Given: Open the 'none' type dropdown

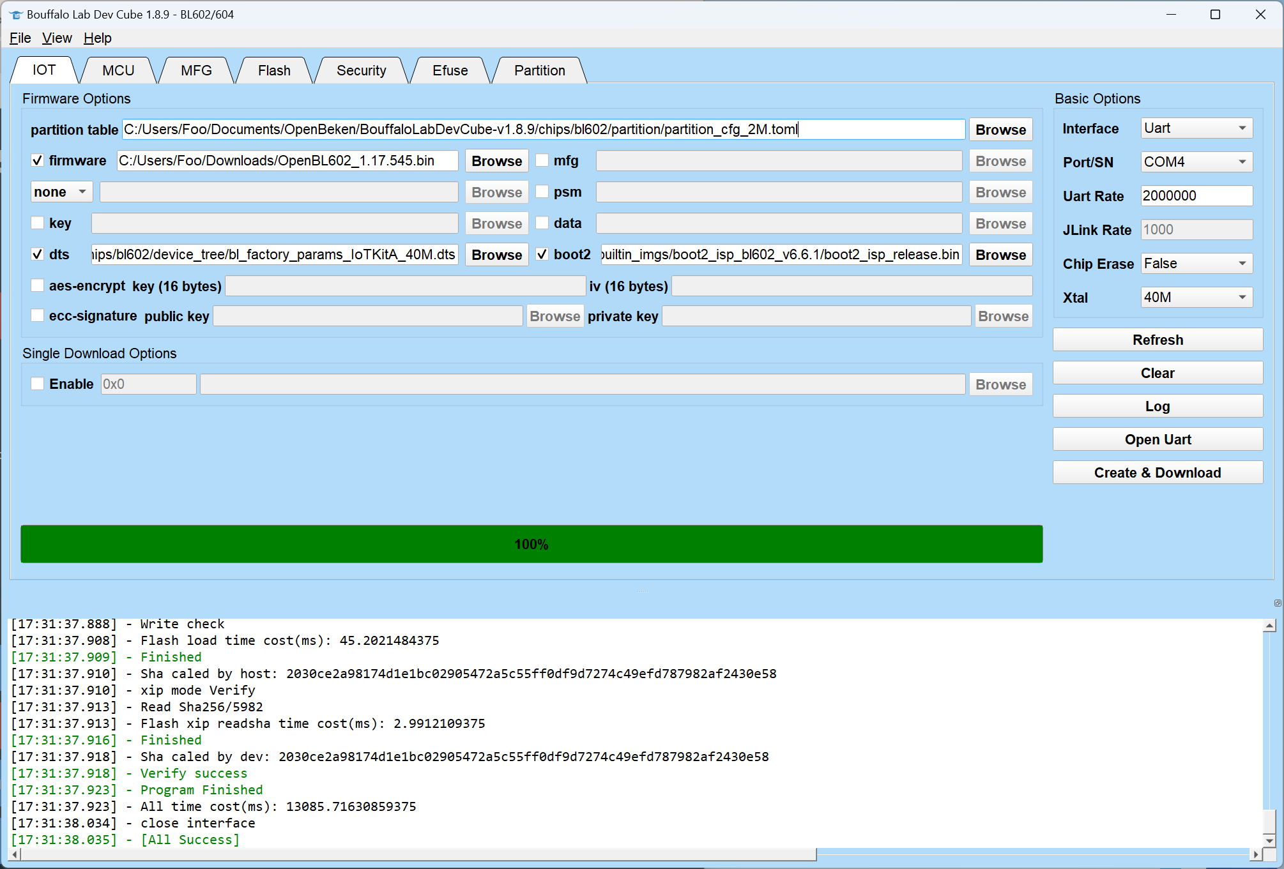Looking at the screenshot, I should click(x=61, y=192).
